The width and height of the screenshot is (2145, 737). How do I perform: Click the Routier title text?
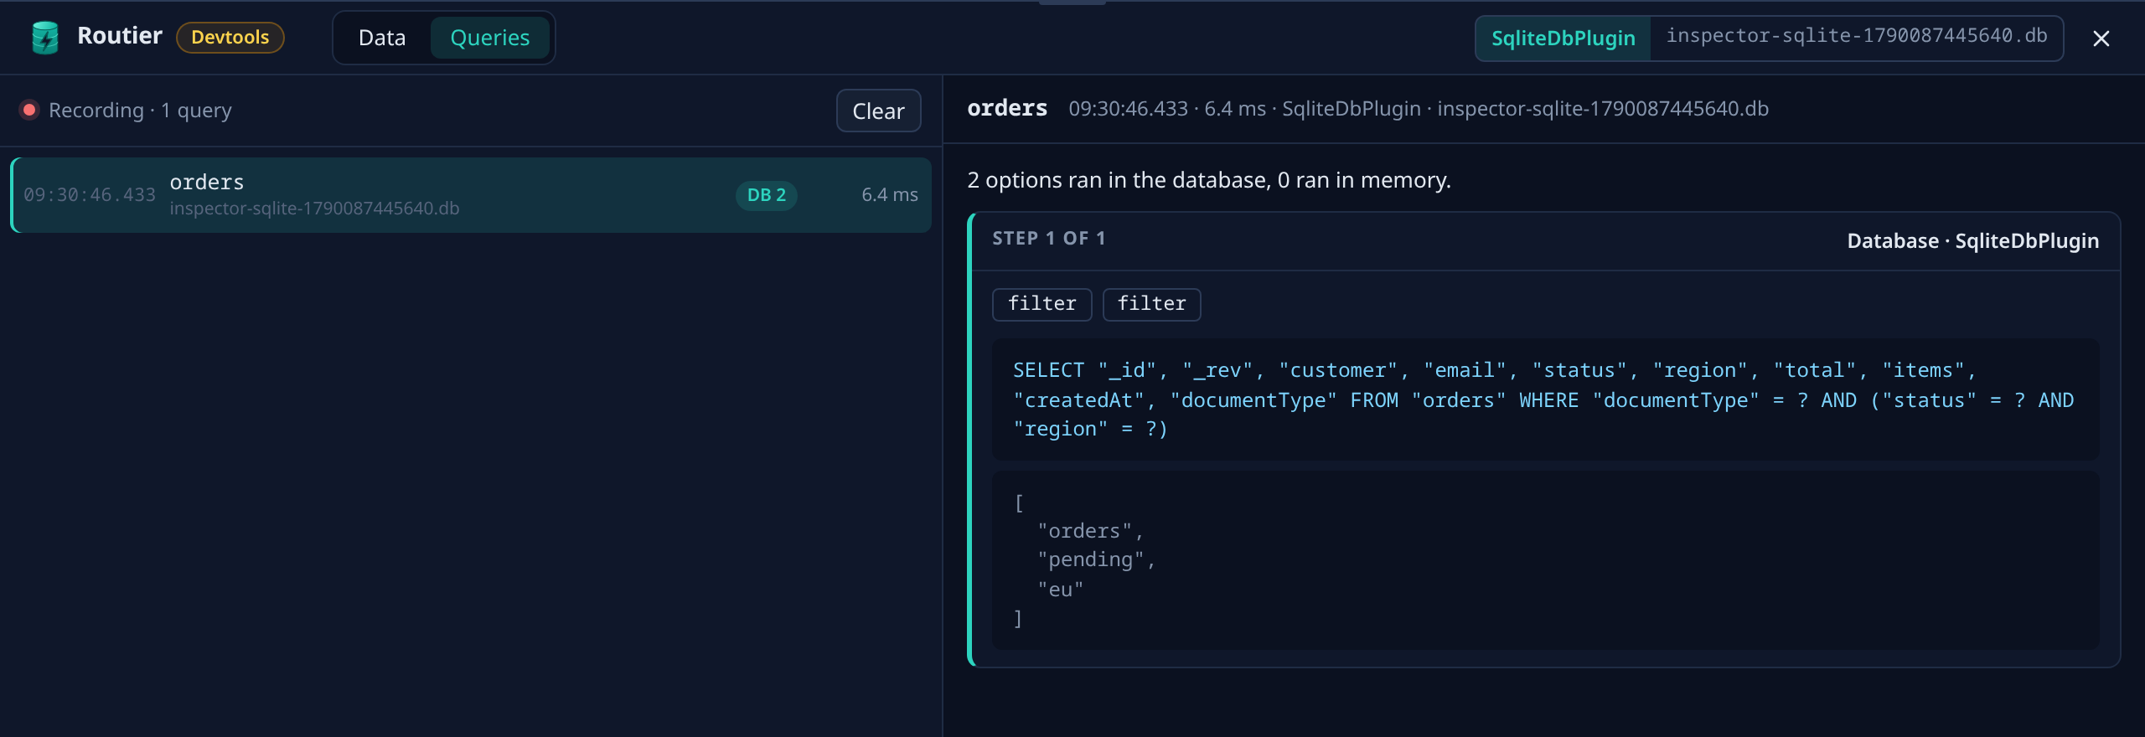(120, 36)
